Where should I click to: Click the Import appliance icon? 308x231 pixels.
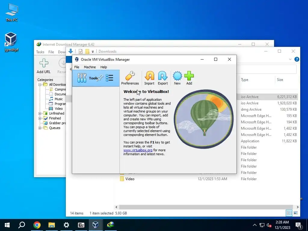(149, 78)
